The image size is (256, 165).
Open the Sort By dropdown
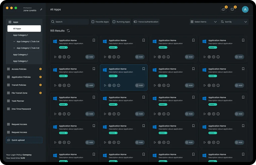point(234,22)
